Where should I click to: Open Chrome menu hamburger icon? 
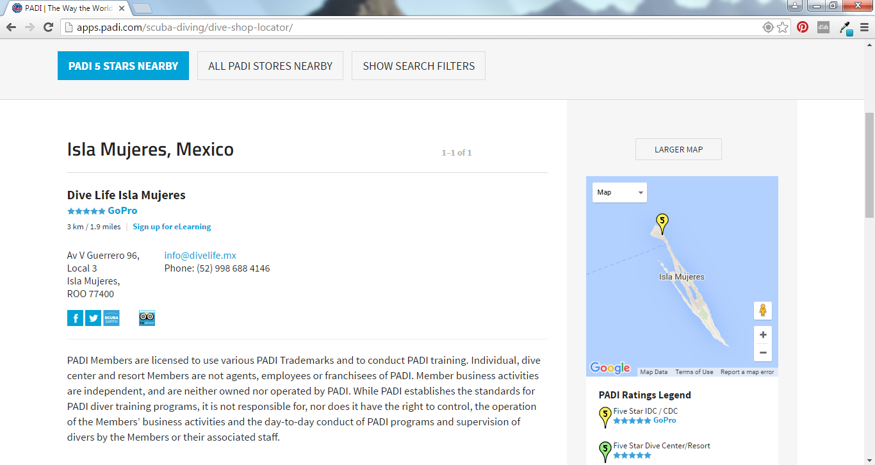(x=865, y=28)
